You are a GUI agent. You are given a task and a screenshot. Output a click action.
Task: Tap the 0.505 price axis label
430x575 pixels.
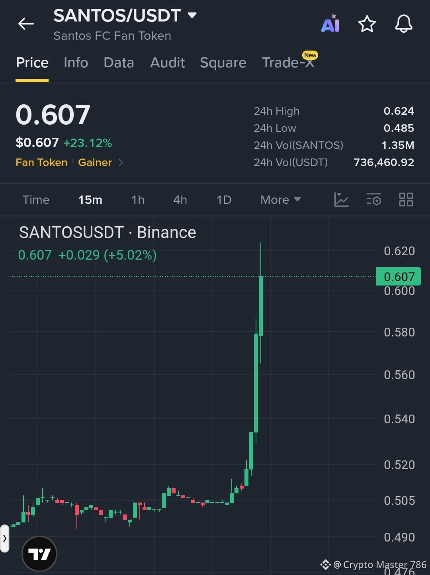coord(399,501)
